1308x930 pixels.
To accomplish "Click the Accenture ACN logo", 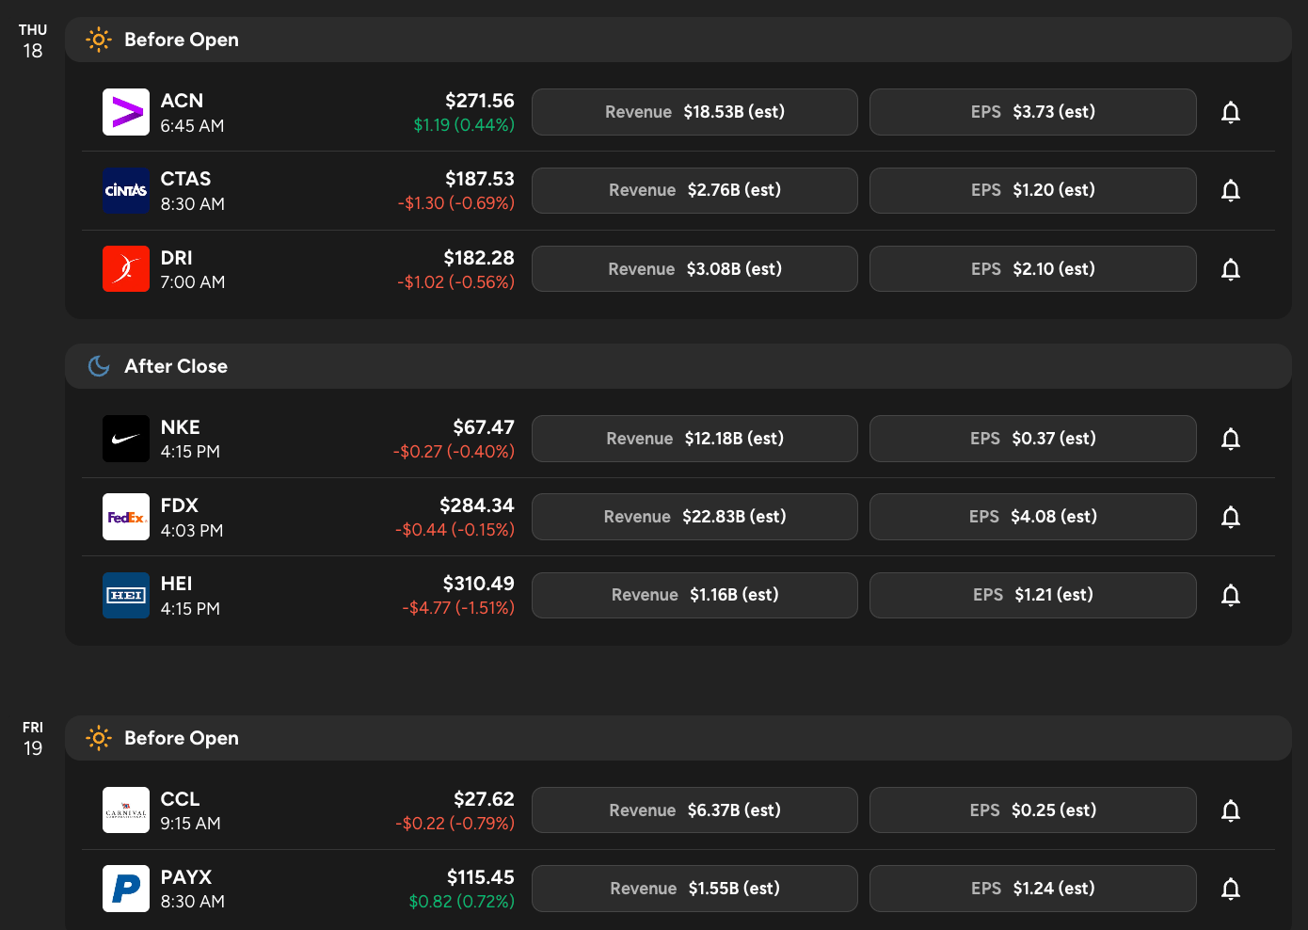I will (126, 112).
